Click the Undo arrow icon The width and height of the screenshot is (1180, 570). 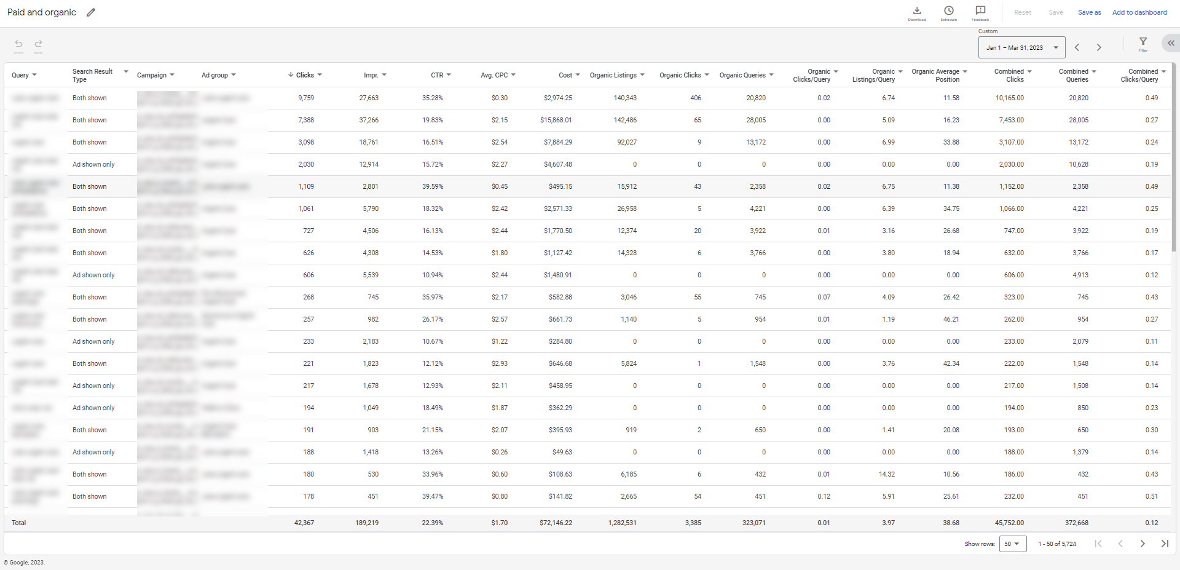(x=18, y=44)
